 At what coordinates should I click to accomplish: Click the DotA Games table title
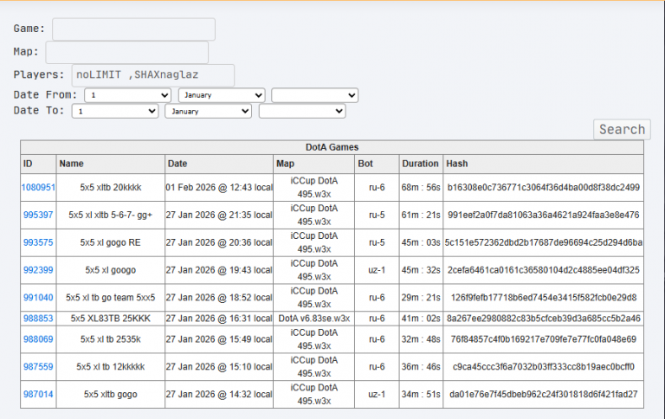click(x=332, y=147)
